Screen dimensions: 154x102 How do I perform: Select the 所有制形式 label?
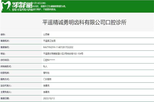6,67
